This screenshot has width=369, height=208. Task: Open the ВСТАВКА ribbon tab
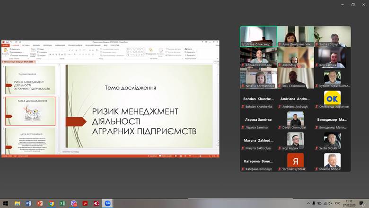pyautogui.click(x=26, y=45)
